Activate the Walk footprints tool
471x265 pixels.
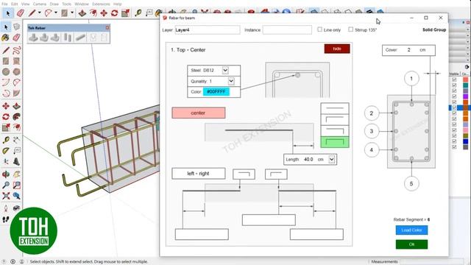(x=6, y=219)
